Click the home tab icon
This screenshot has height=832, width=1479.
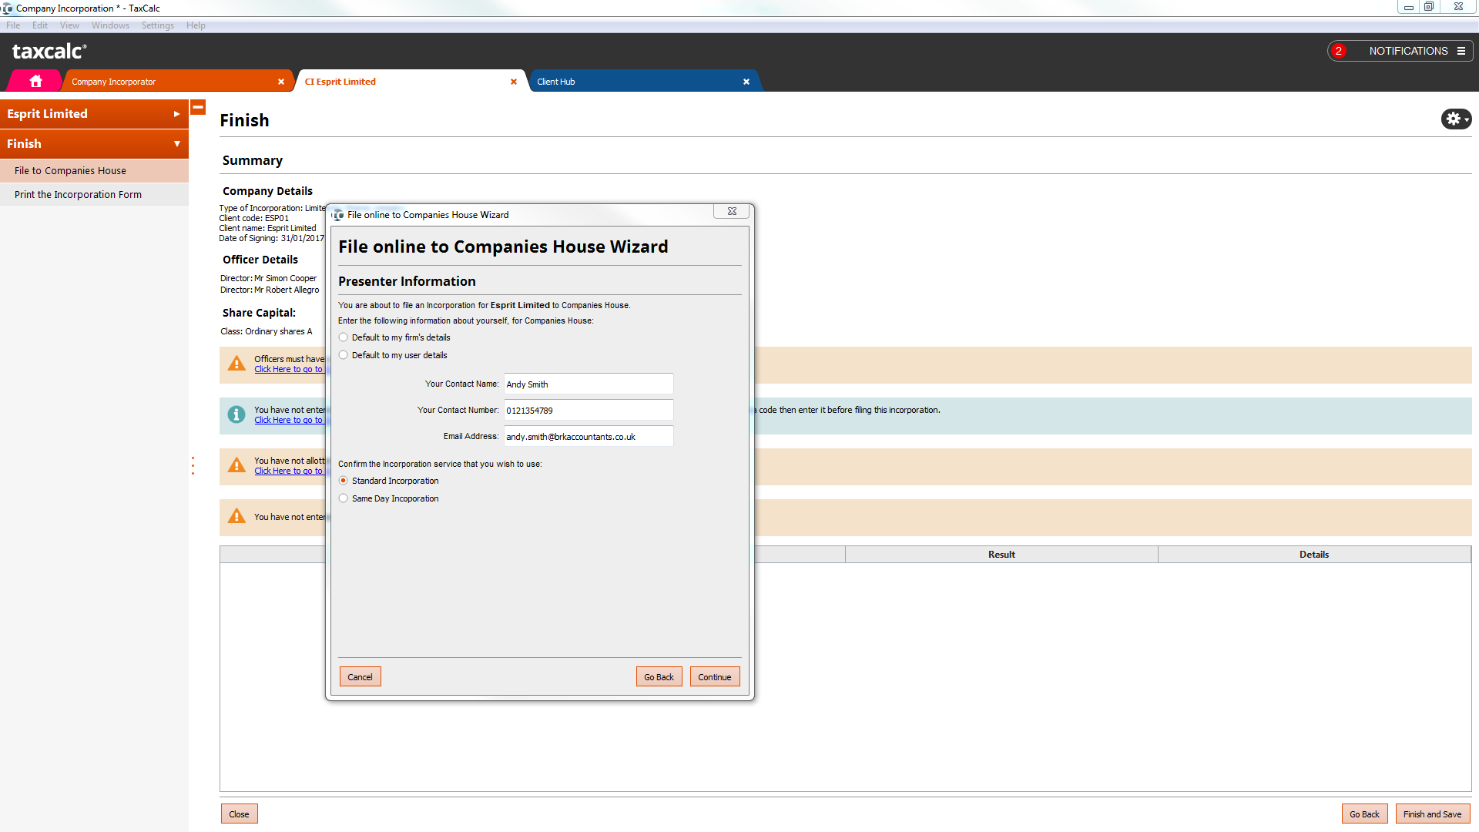pos(35,81)
